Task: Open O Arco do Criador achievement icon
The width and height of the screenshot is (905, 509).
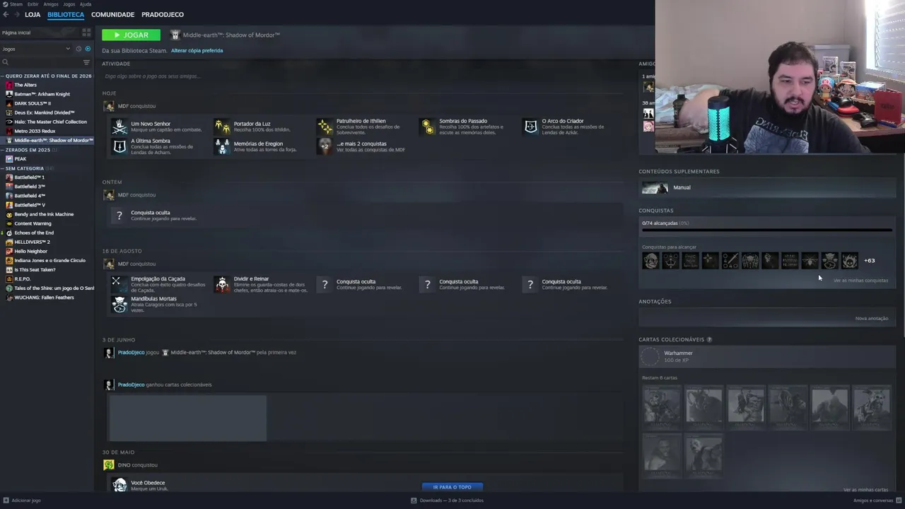Action: tap(530, 127)
